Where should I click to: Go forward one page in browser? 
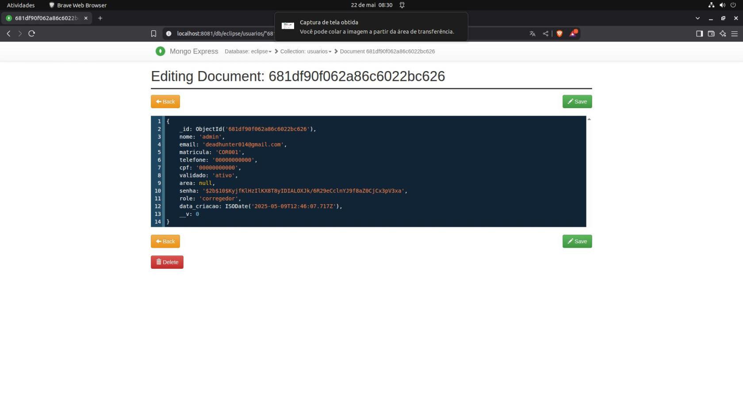[x=20, y=34]
